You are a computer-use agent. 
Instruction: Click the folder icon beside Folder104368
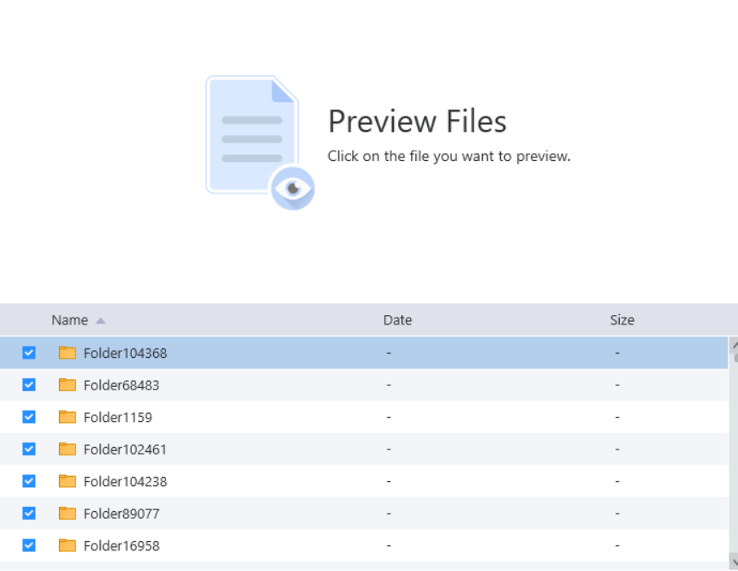(67, 353)
